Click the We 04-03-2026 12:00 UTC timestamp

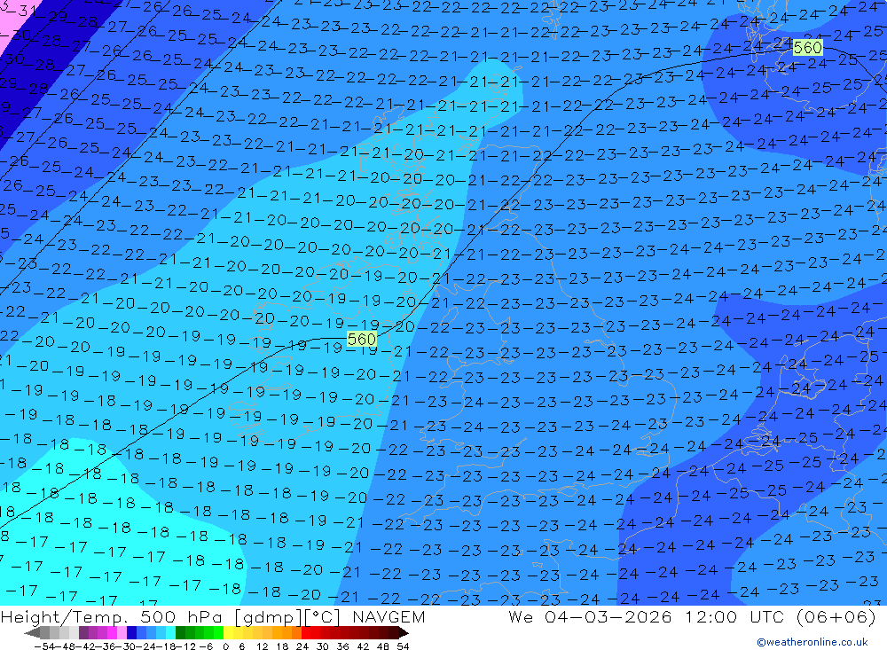(692, 616)
